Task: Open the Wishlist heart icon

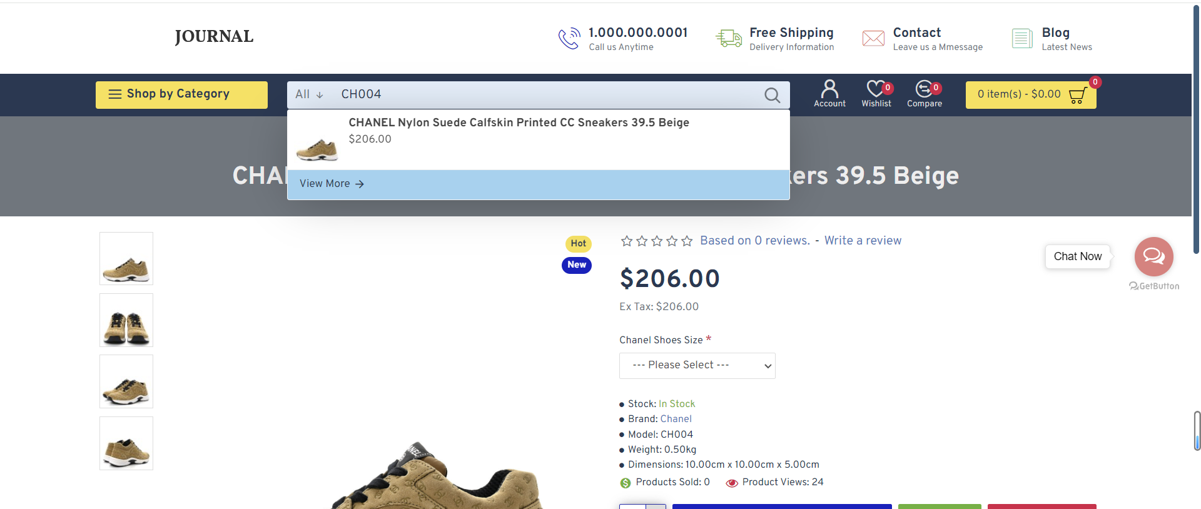Action: 876,94
